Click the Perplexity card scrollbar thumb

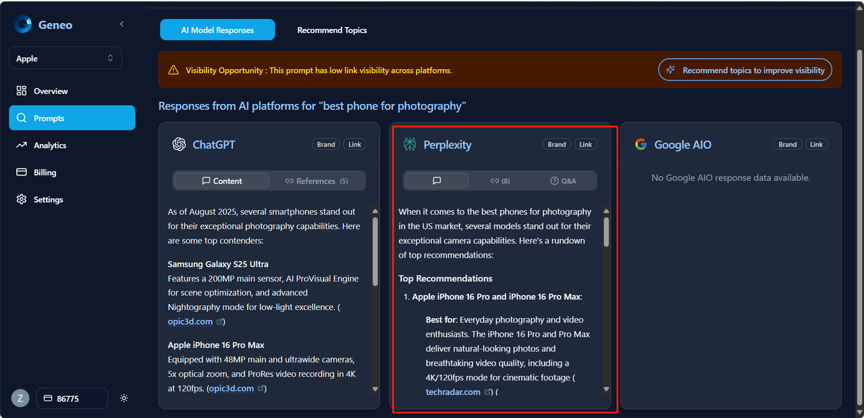click(x=606, y=232)
